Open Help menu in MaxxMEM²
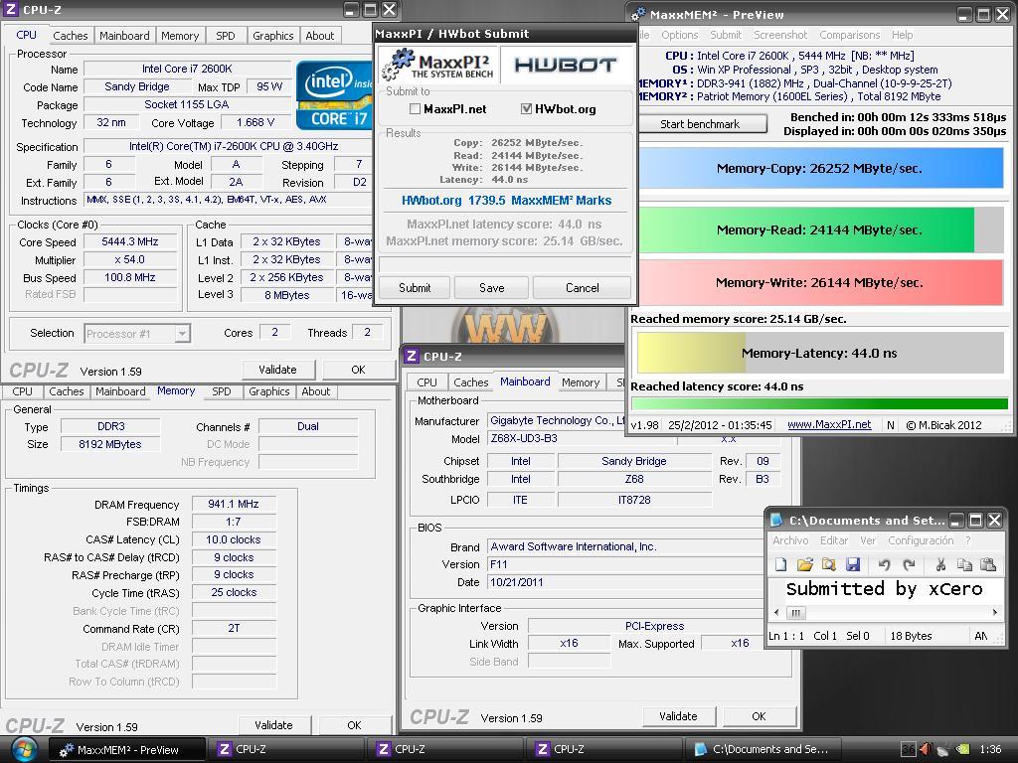 click(x=902, y=35)
